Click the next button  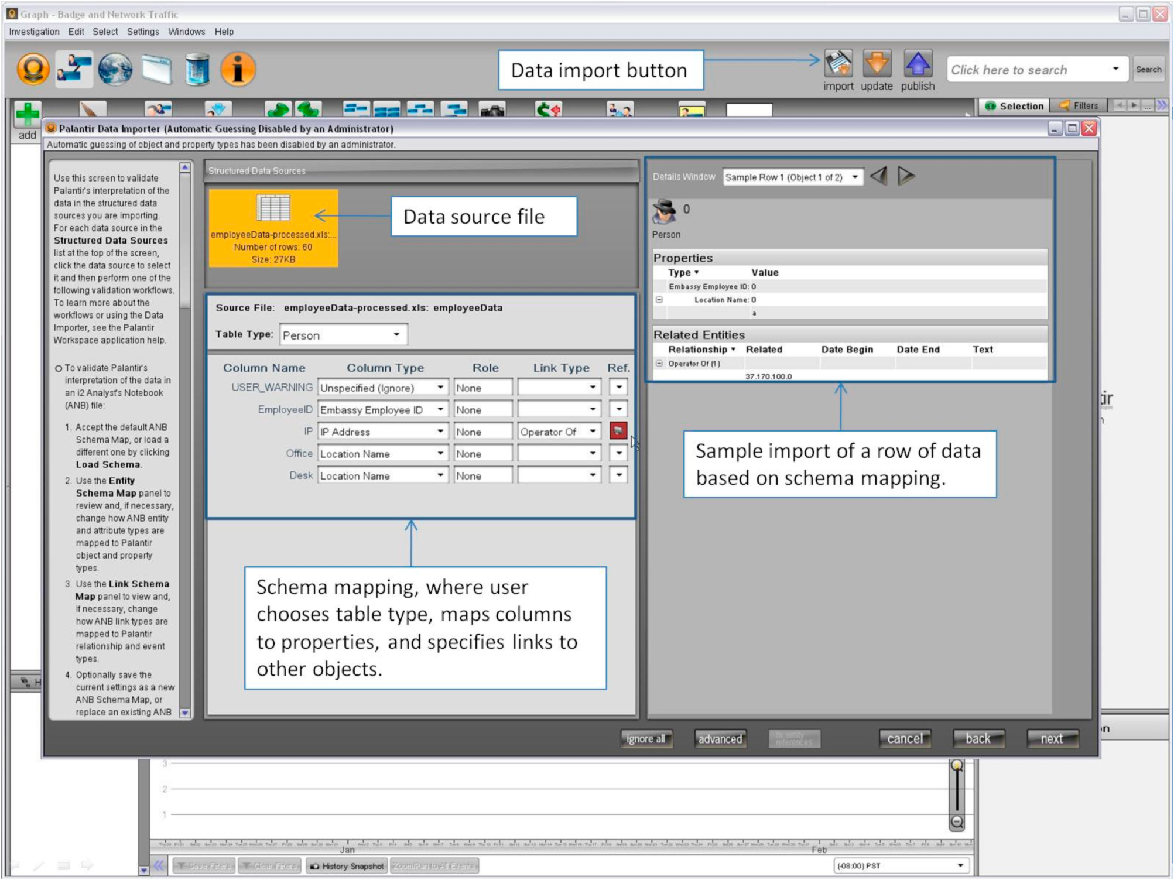tap(1052, 739)
